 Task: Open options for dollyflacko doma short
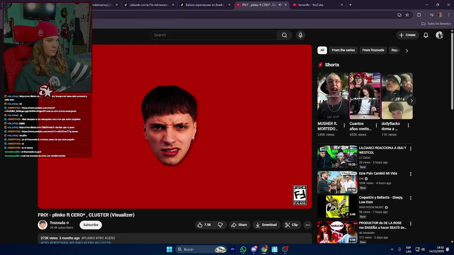pyautogui.click(x=408, y=125)
